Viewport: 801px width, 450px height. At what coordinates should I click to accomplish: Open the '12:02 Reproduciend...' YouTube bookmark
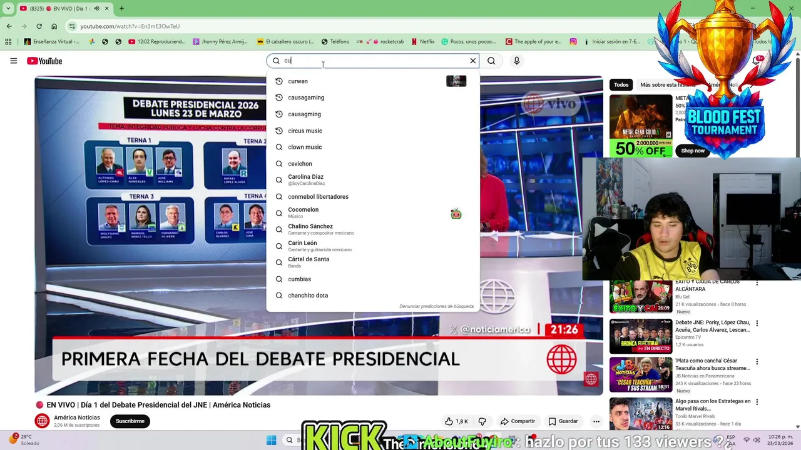[156, 42]
